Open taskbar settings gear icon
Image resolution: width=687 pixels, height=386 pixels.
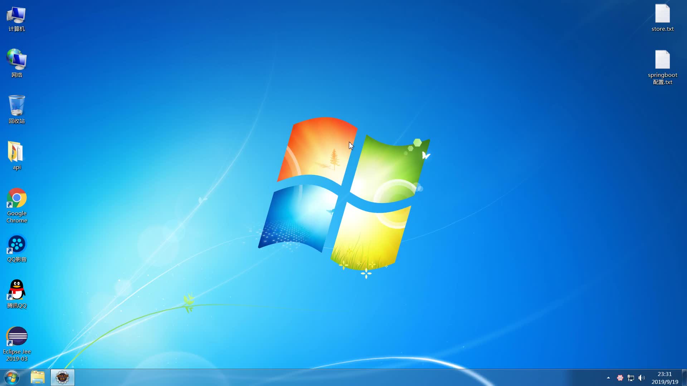(x=62, y=377)
